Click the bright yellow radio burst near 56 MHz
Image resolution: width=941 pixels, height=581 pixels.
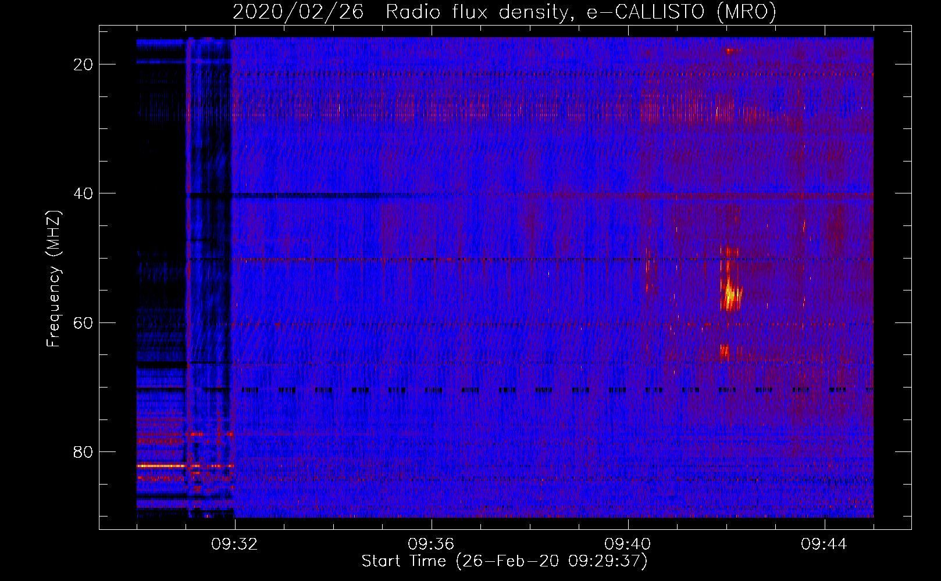point(730,295)
